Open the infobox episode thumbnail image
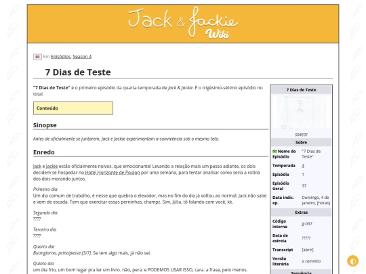The height and width of the screenshot is (274, 366). point(301,112)
